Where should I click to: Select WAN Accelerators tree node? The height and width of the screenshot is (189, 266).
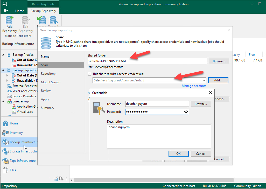[x=9, y=91]
